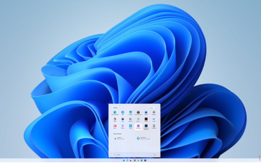The width and height of the screenshot is (261, 163).
Task: Open Task View on the taskbar
Action: click(131, 160)
